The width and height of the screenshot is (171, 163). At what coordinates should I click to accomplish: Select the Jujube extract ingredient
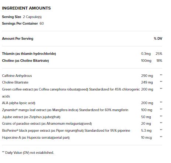pos(31,117)
